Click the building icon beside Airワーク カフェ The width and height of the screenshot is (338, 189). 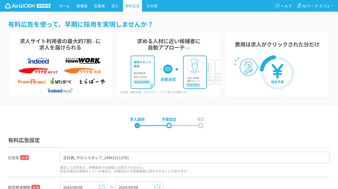pos(299,6)
